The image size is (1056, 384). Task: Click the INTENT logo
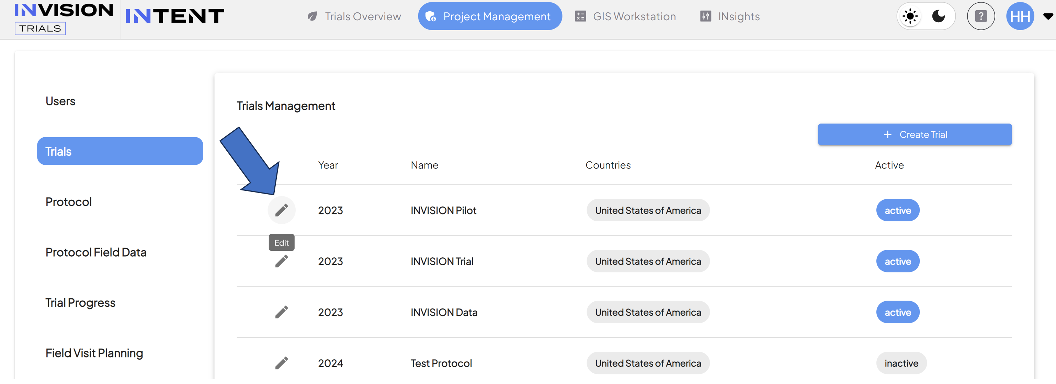coord(175,16)
